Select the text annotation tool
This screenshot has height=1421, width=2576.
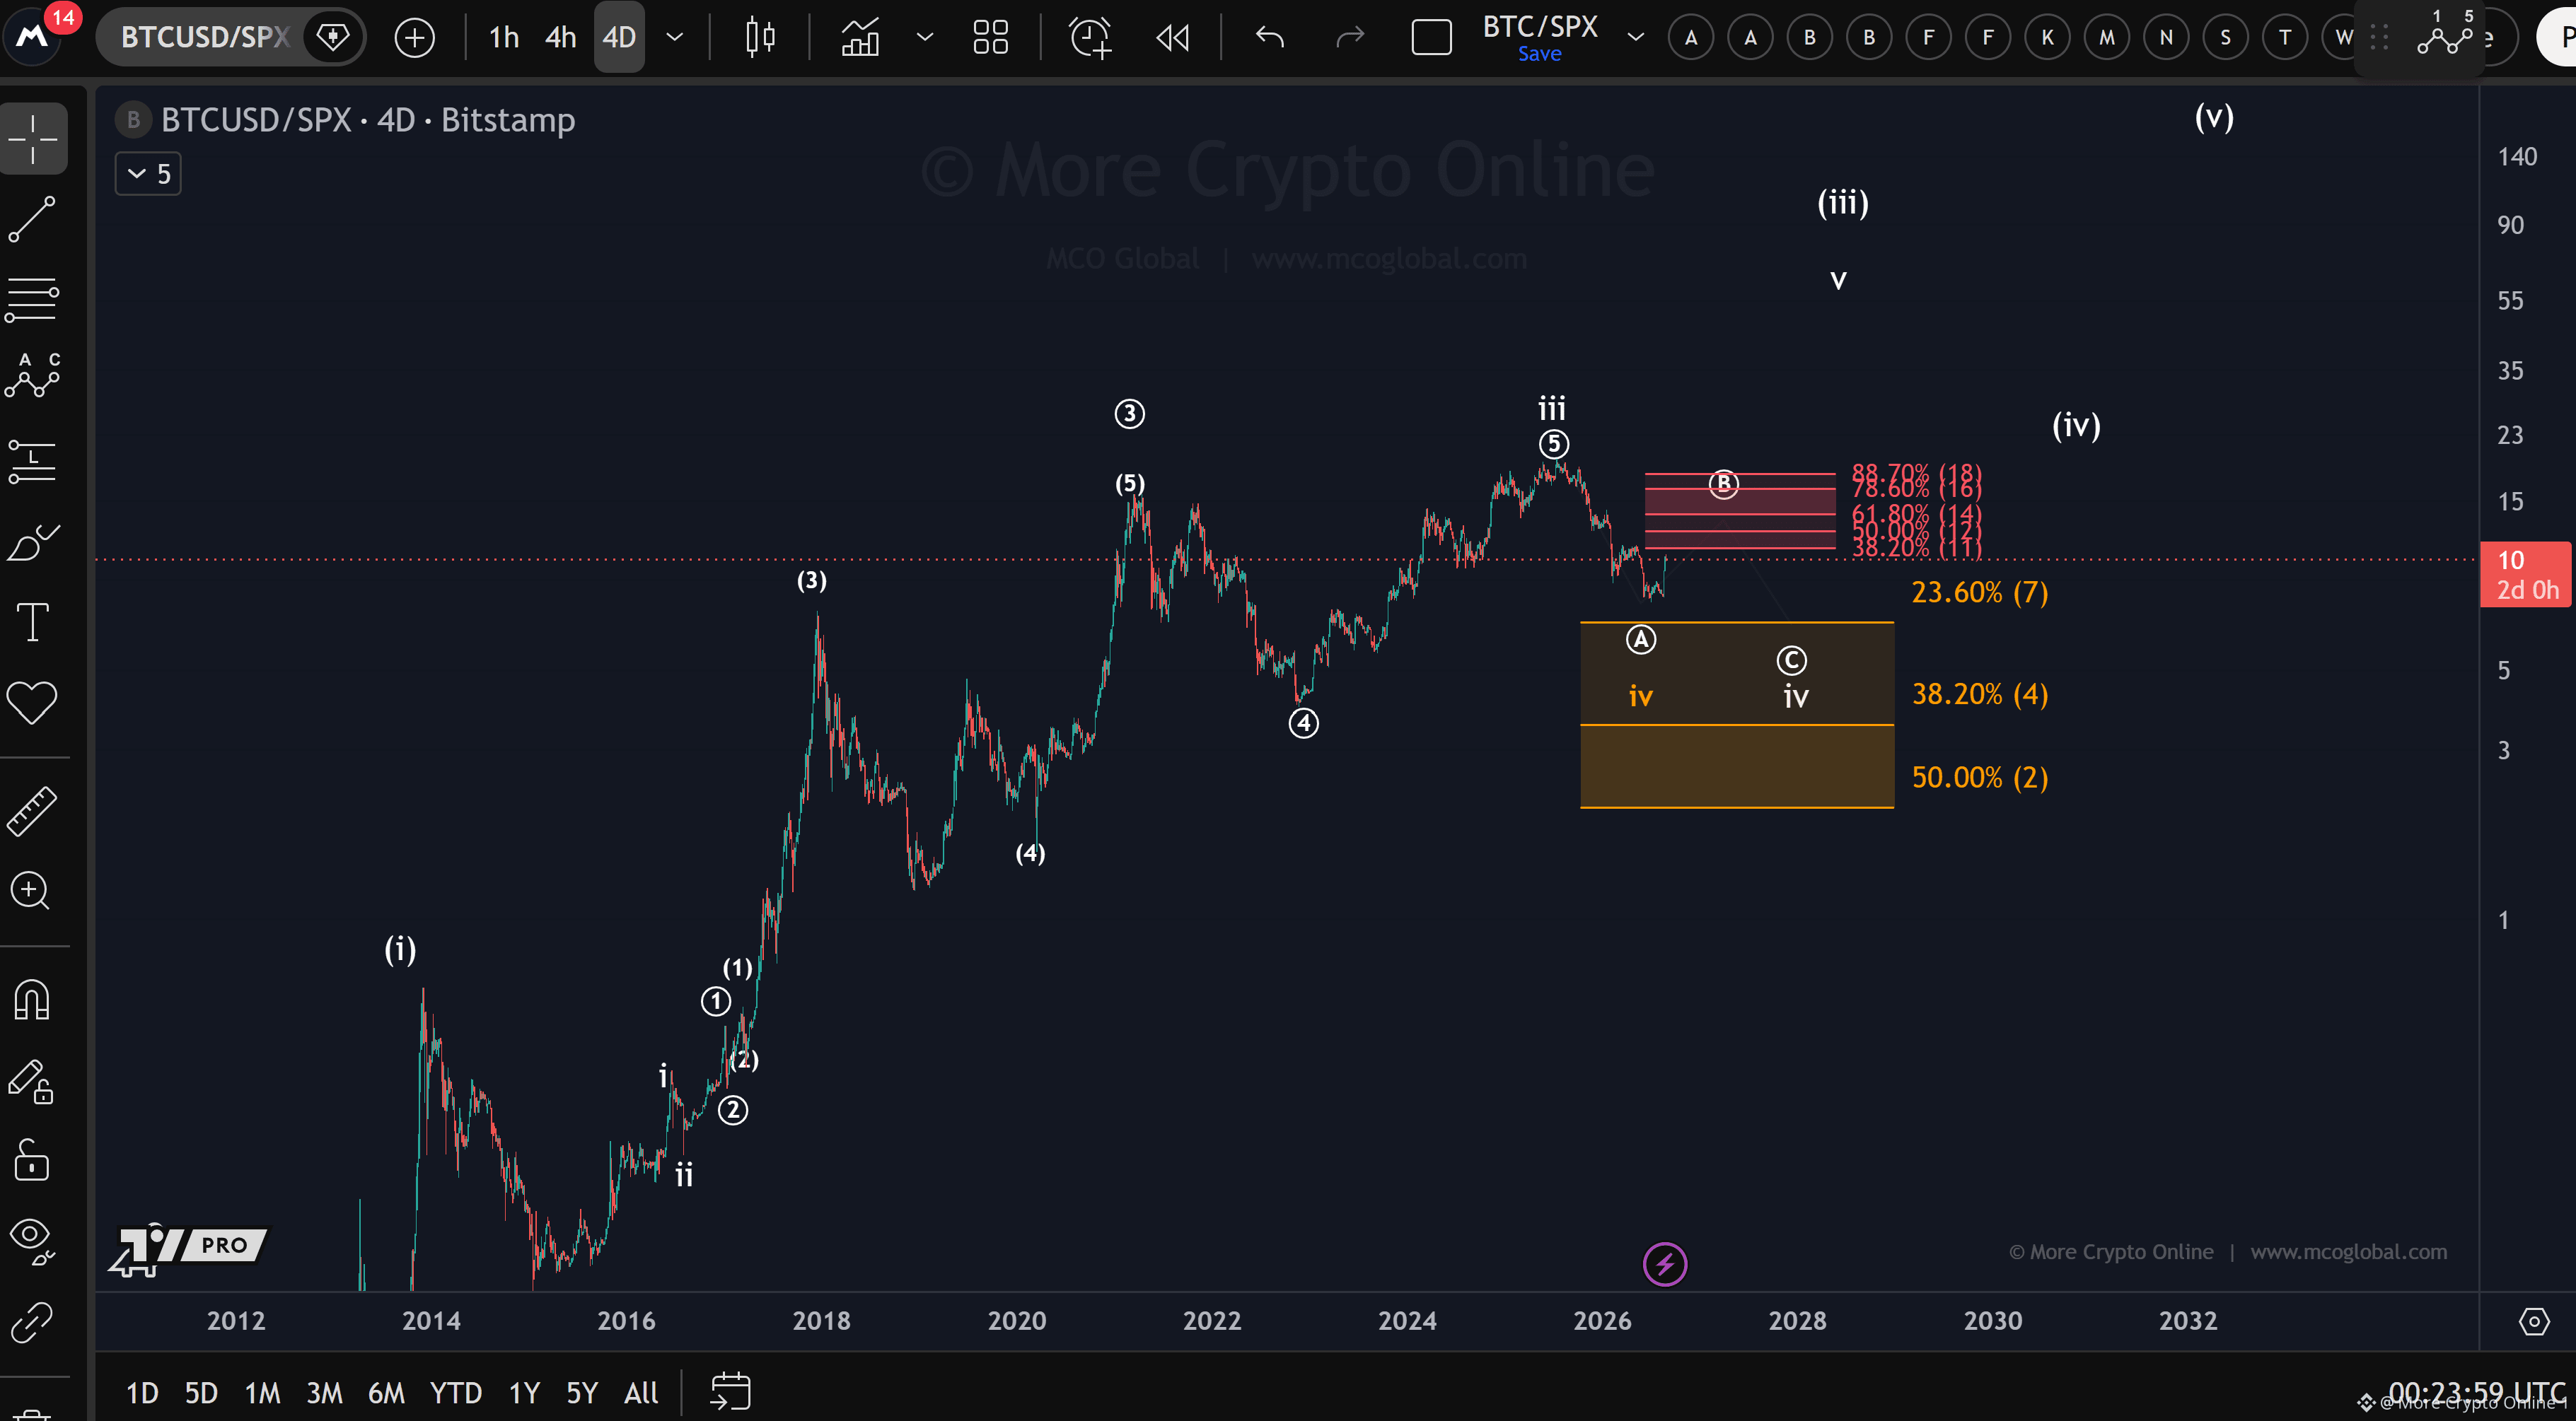pyautogui.click(x=33, y=621)
